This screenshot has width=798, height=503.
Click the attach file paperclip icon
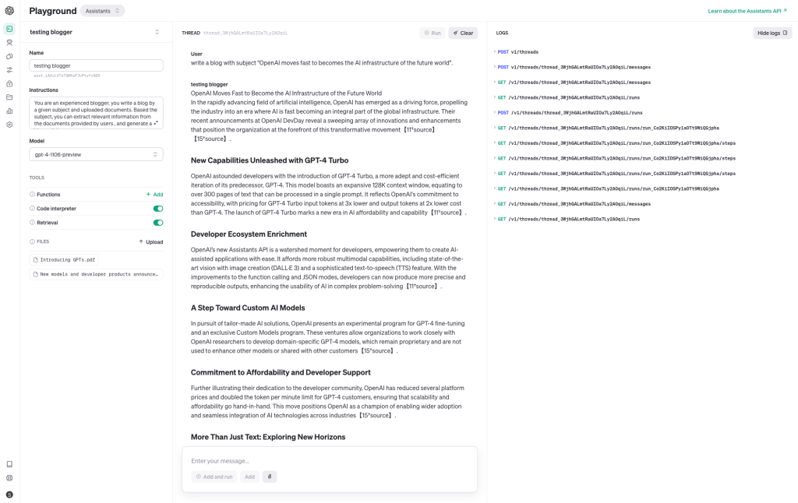click(x=270, y=477)
